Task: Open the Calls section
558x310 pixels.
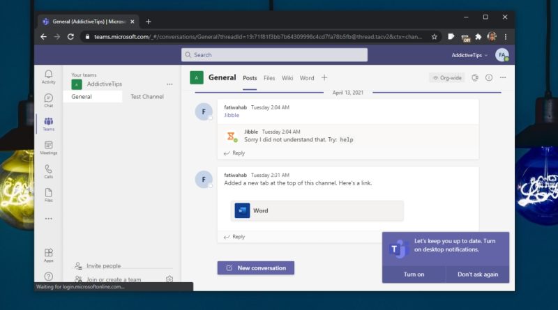Action: point(48,171)
